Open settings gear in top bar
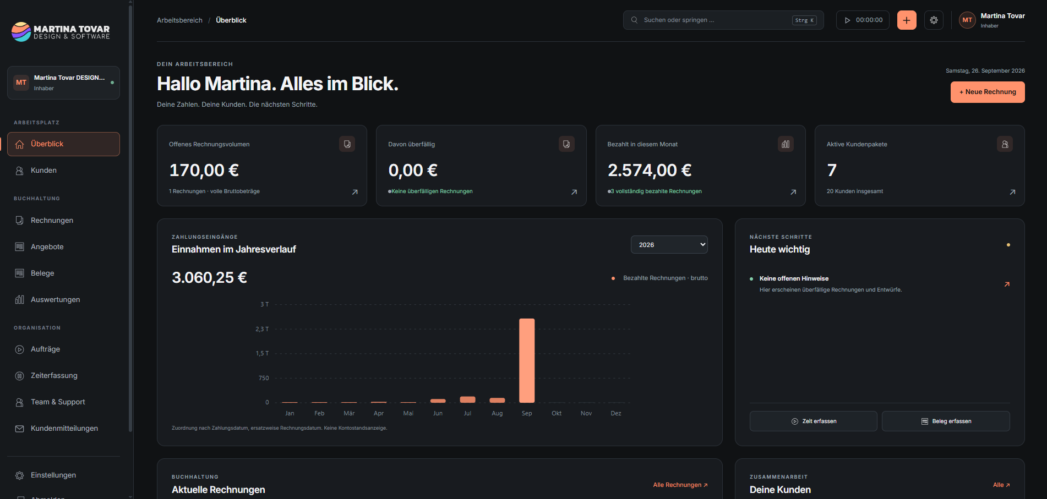 pos(934,20)
